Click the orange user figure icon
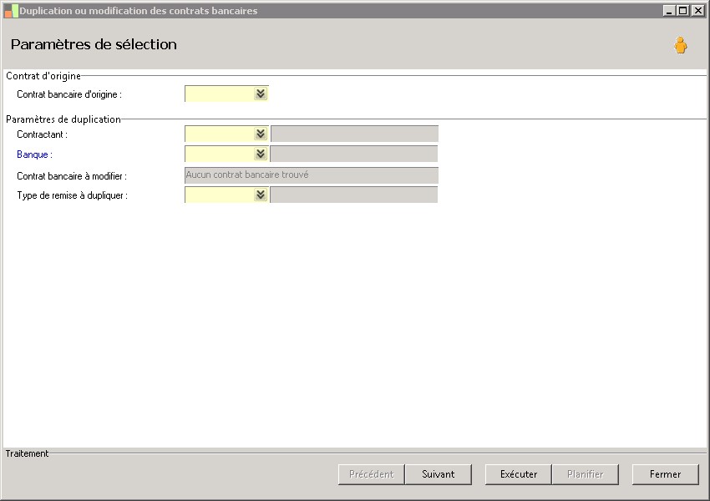The image size is (710, 501). click(x=680, y=45)
